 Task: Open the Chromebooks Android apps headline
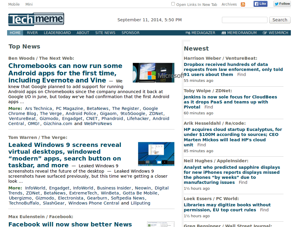pyautogui.click(x=65, y=73)
